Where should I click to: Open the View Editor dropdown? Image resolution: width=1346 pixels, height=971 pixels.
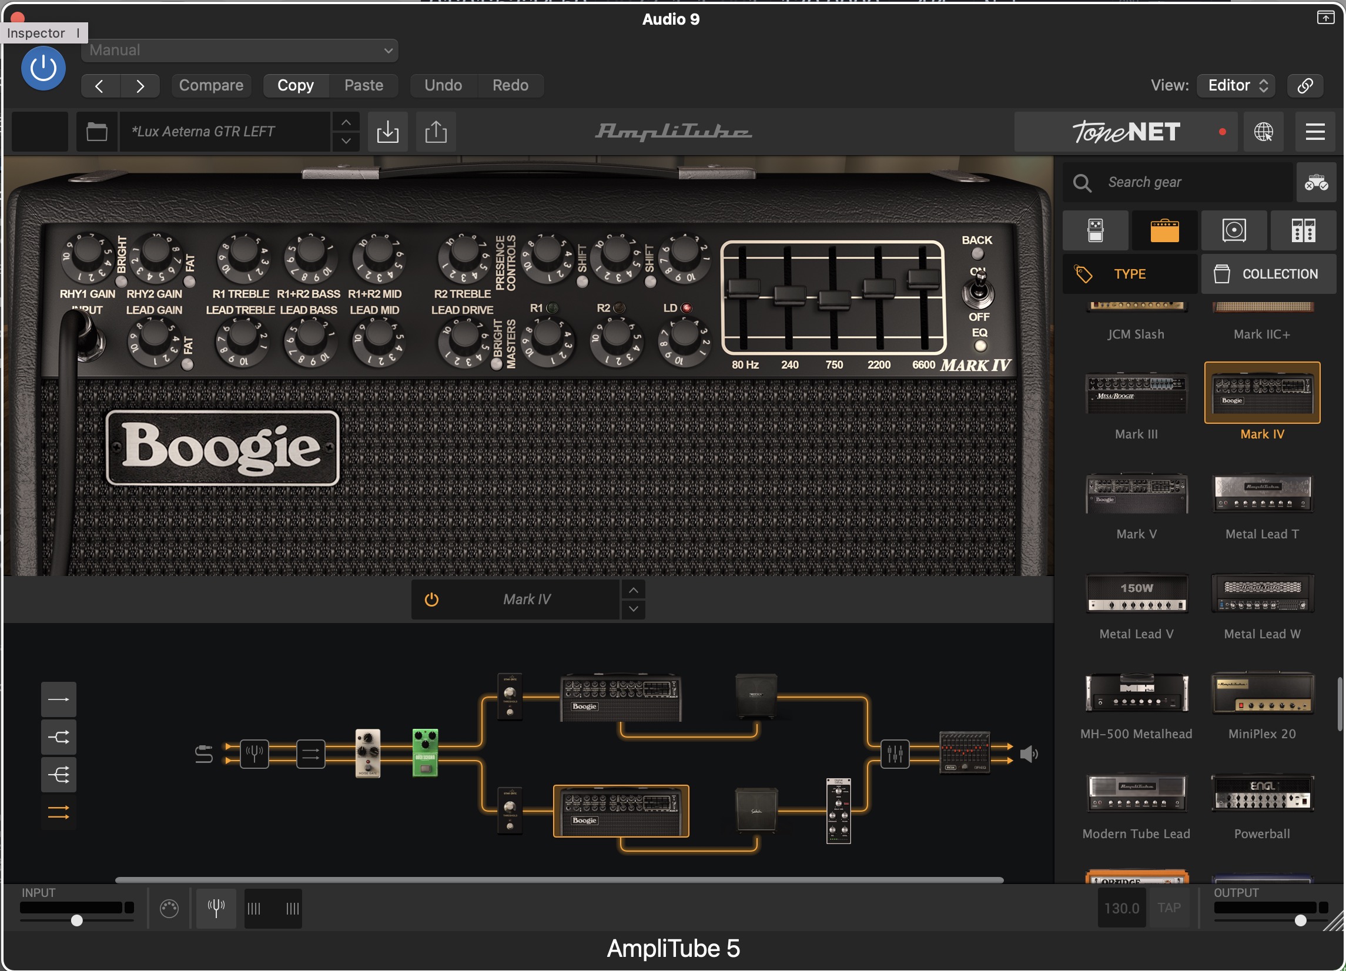1236,85
